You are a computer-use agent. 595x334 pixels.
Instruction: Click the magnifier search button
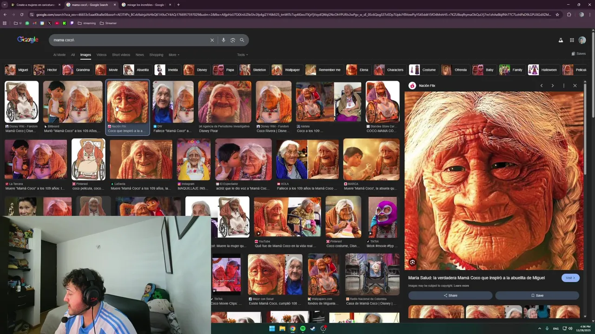242,40
